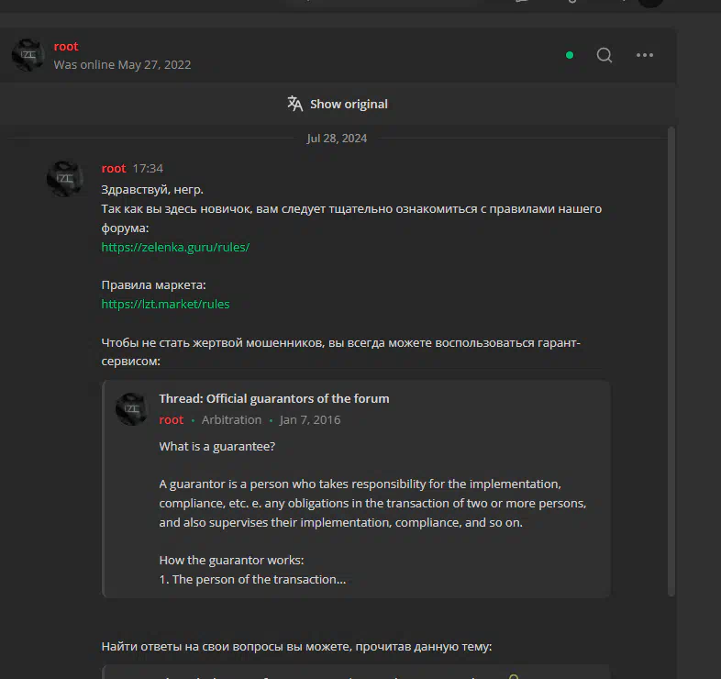This screenshot has height=679, width=721.
Task: Click the lock icon on the bottom thread preview
Action: coord(514,676)
